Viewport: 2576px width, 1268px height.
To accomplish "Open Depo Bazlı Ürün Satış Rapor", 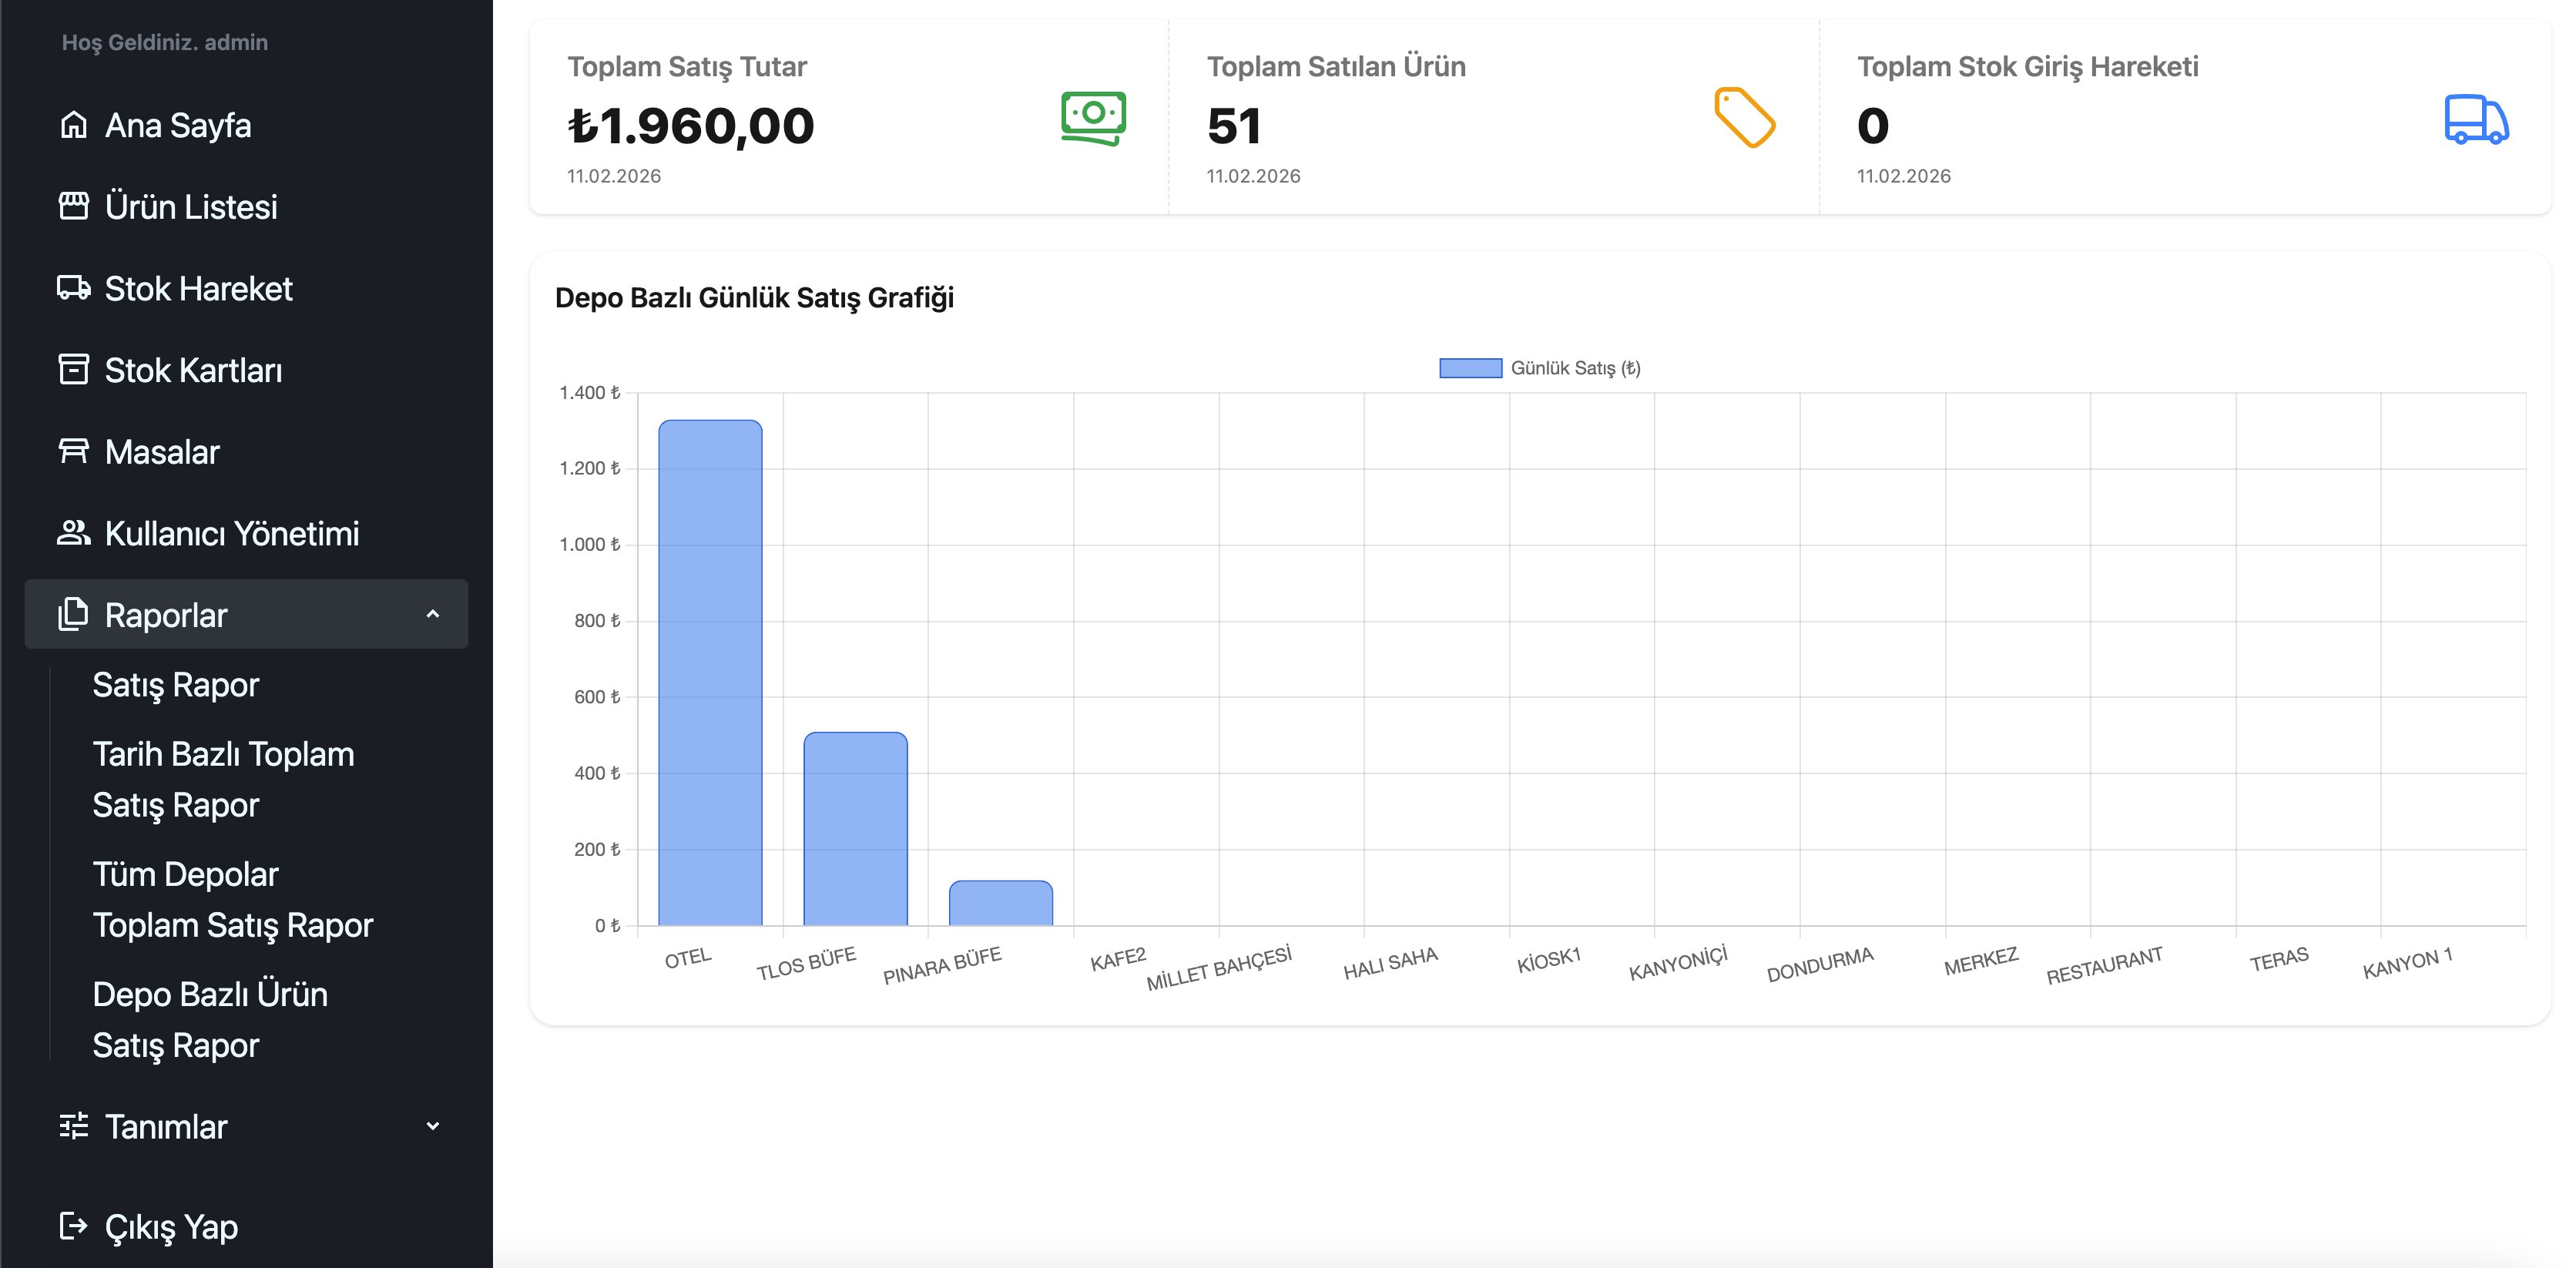I will pyautogui.click(x=210, y=1019).
